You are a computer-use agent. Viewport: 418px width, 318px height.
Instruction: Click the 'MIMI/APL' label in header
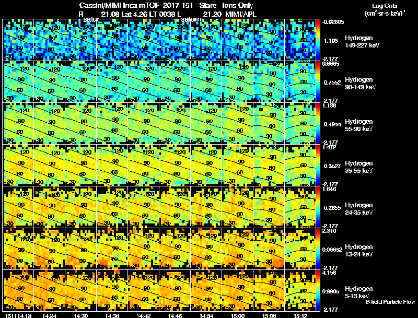pyautogui.click(x=241, y=14)
